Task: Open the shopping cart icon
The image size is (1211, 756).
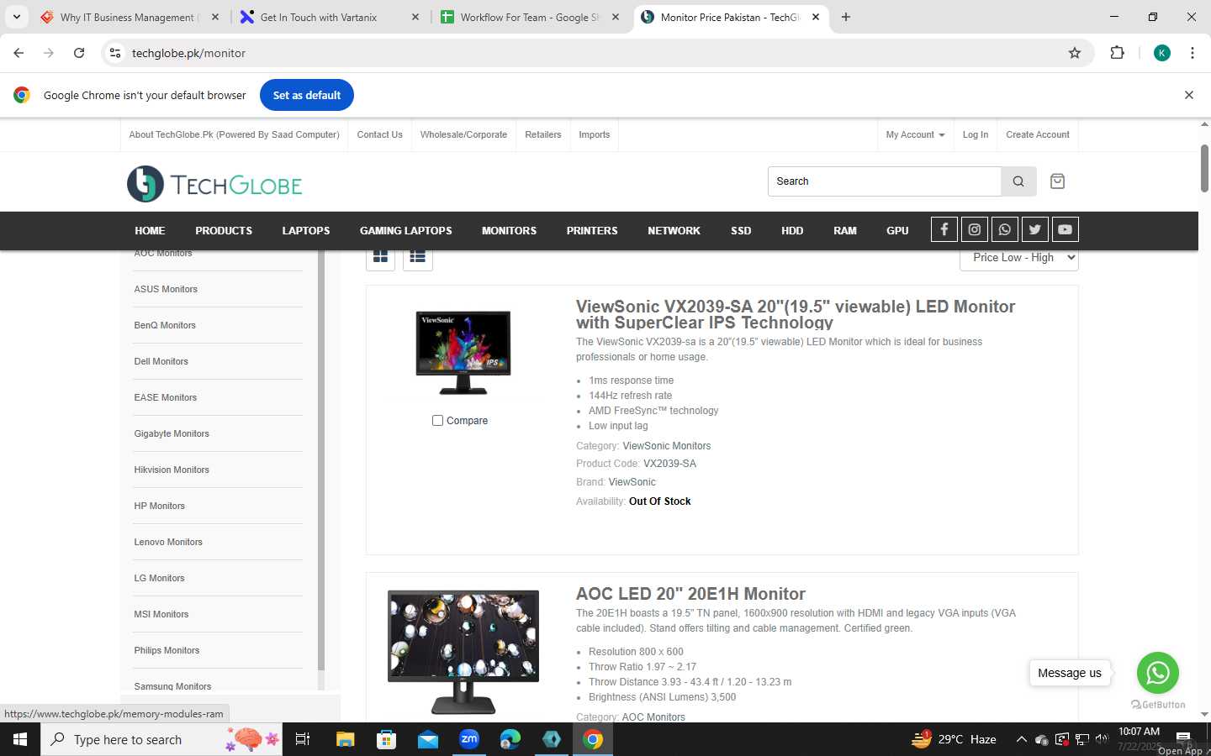Action: 1058,181
